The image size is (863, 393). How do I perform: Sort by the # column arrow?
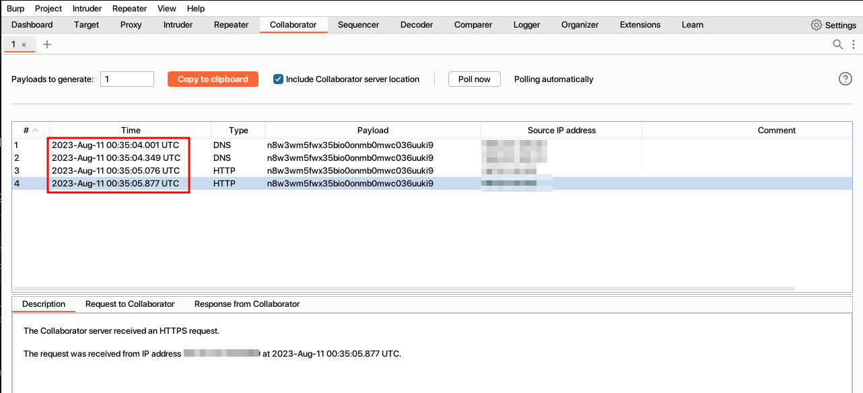tap(36, 131)
